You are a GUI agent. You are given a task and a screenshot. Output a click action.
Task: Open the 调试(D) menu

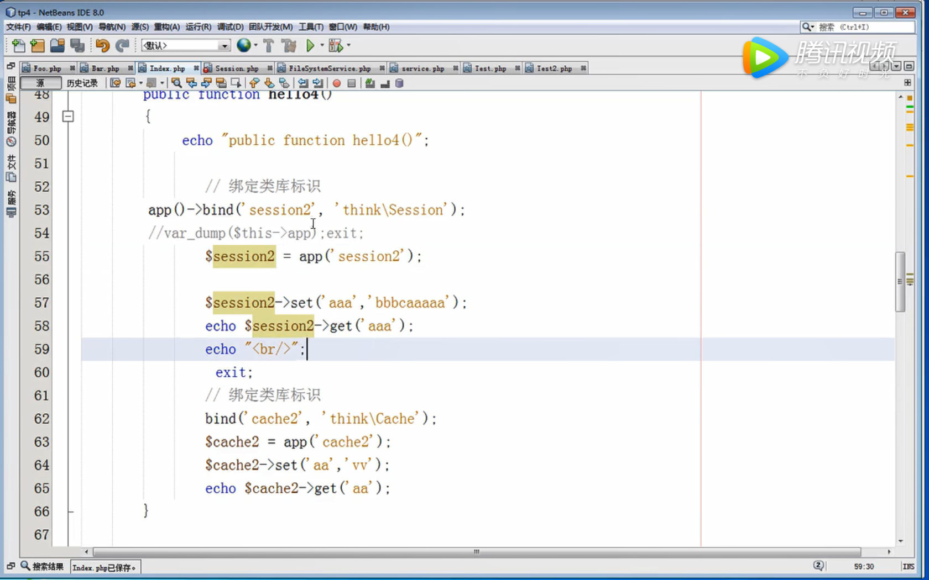[230, 27]
